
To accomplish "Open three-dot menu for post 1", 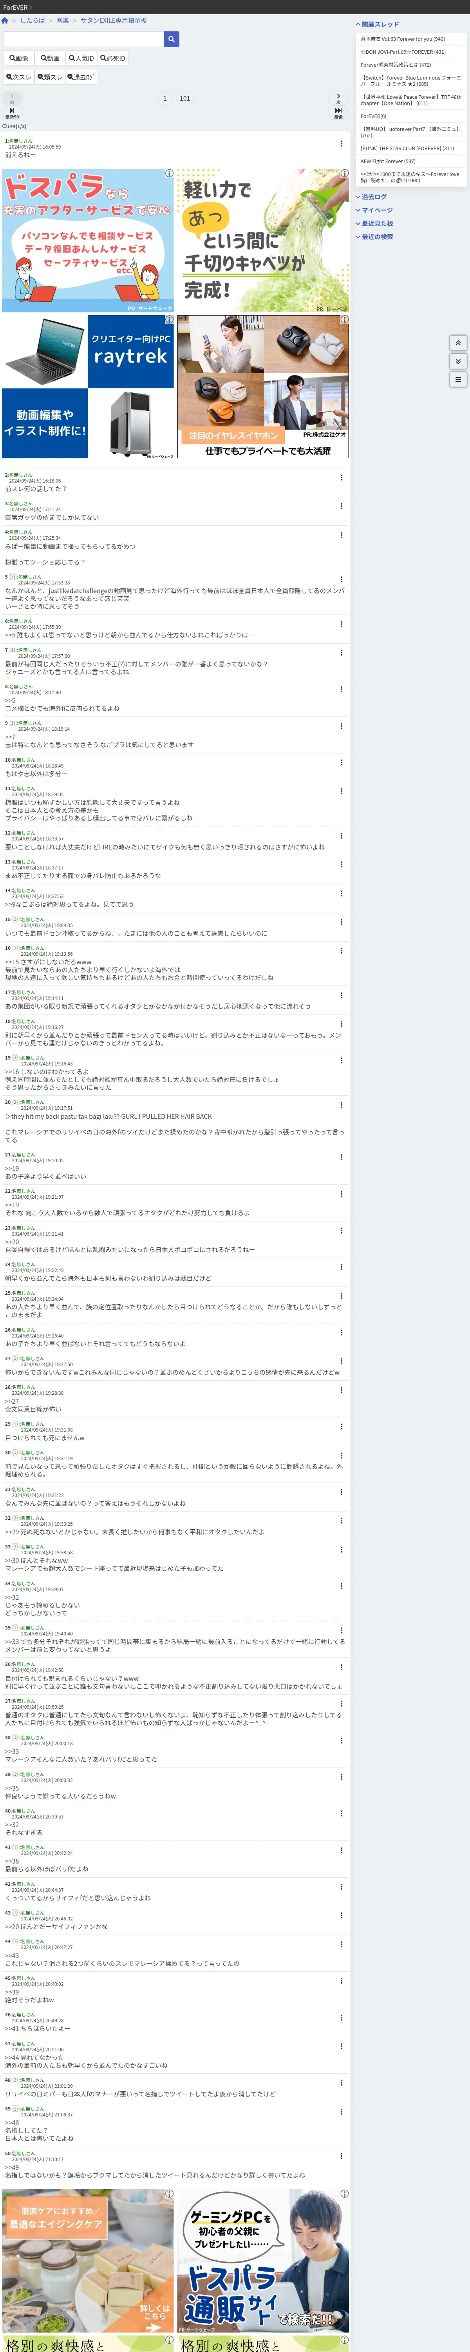I will [x=341, y=143].
